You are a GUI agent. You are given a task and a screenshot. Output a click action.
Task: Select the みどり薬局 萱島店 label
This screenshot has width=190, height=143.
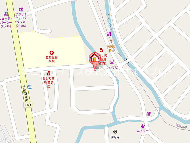tap(49, 83)
